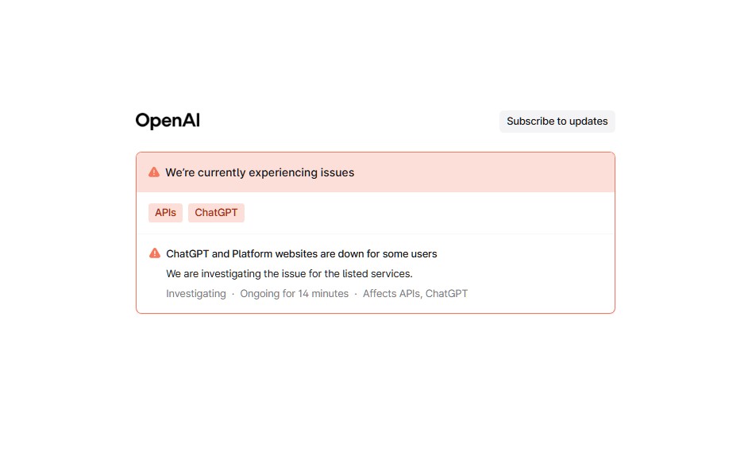Click warning icon beside 'We're currently experiencing issues'

click(x=153, y=172)
